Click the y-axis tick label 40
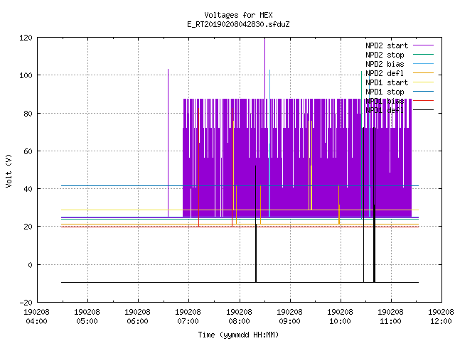455x341 pixels. tap(28, 189)
